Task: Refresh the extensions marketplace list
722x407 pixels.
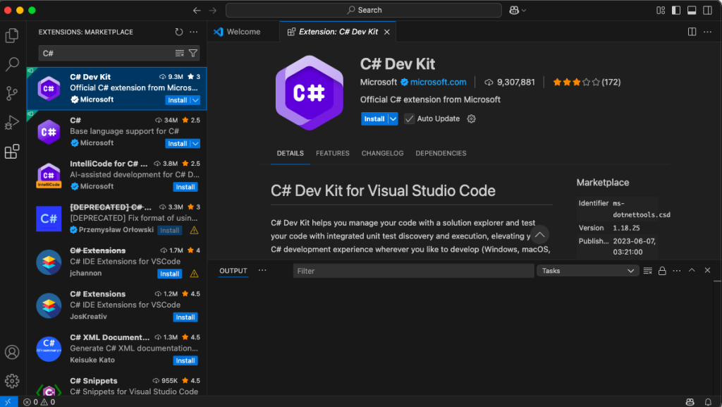Action: (178, 32)
